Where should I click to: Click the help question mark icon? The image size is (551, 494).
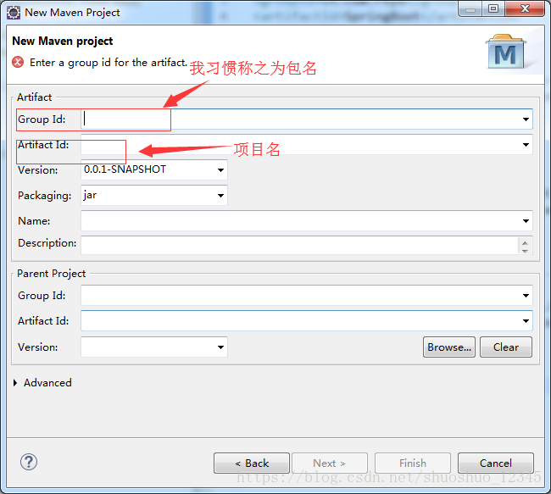pos(29,462)
